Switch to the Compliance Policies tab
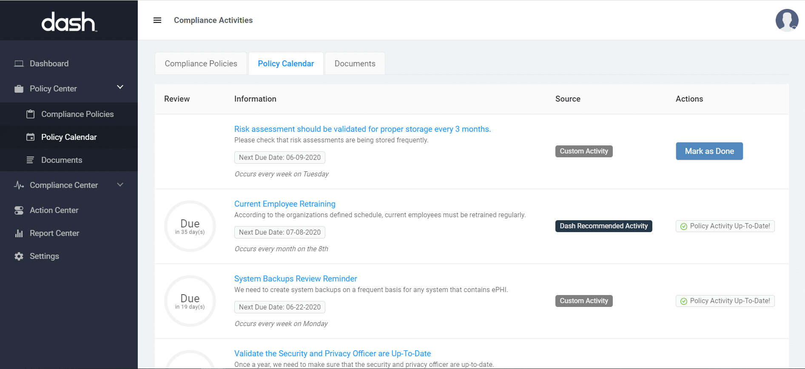Image resolution: width=805 pixels, height=369 pixels. tap(201, 64)
